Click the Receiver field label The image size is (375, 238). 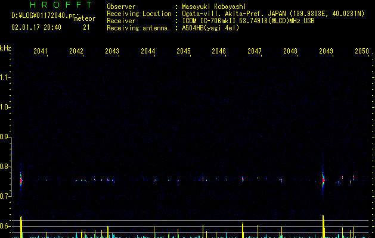point(121,21)
